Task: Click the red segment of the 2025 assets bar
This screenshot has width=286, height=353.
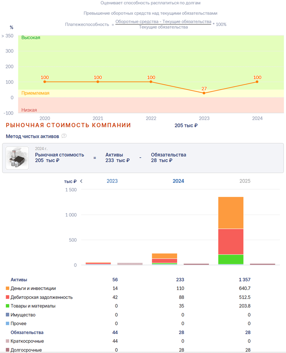Action: (x=231, y=242)
